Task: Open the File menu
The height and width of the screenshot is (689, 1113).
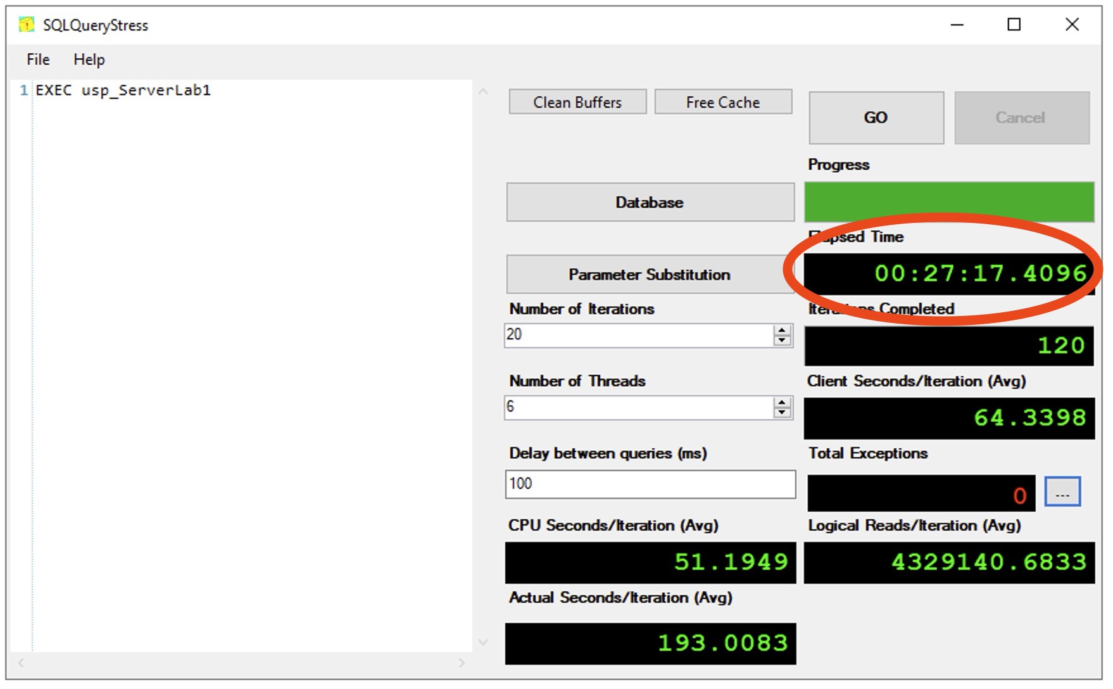Action: 38,60
